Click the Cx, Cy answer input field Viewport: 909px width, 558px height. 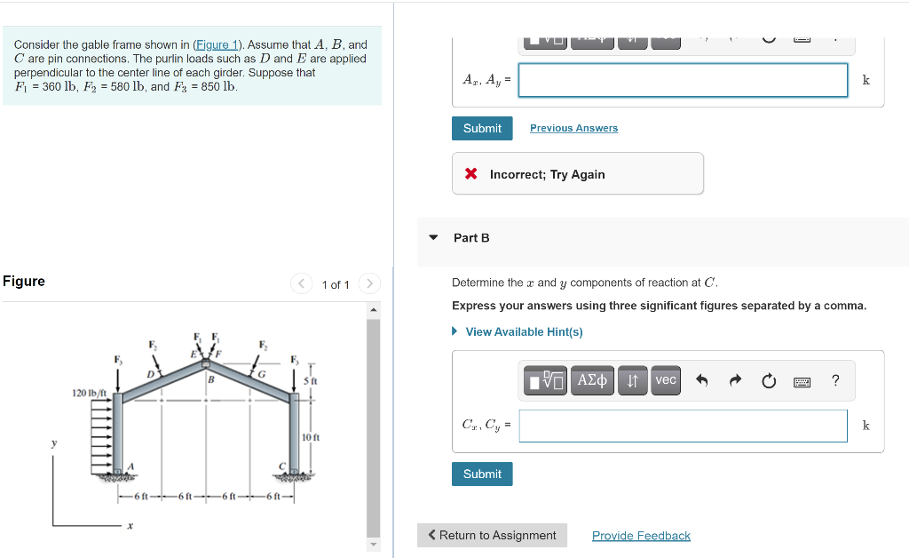683,426
